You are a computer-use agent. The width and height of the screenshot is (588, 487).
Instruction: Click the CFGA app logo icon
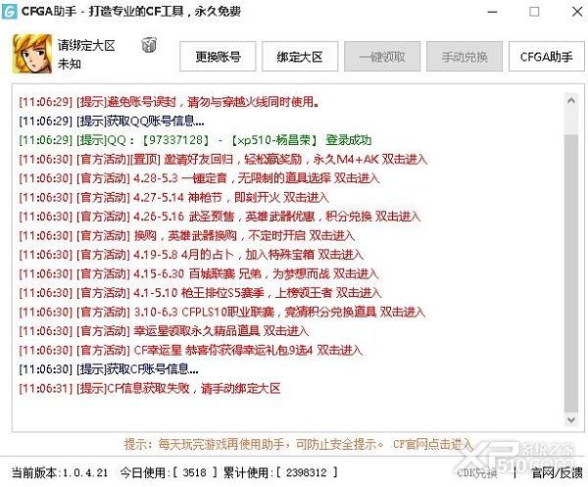coord(10,11)
